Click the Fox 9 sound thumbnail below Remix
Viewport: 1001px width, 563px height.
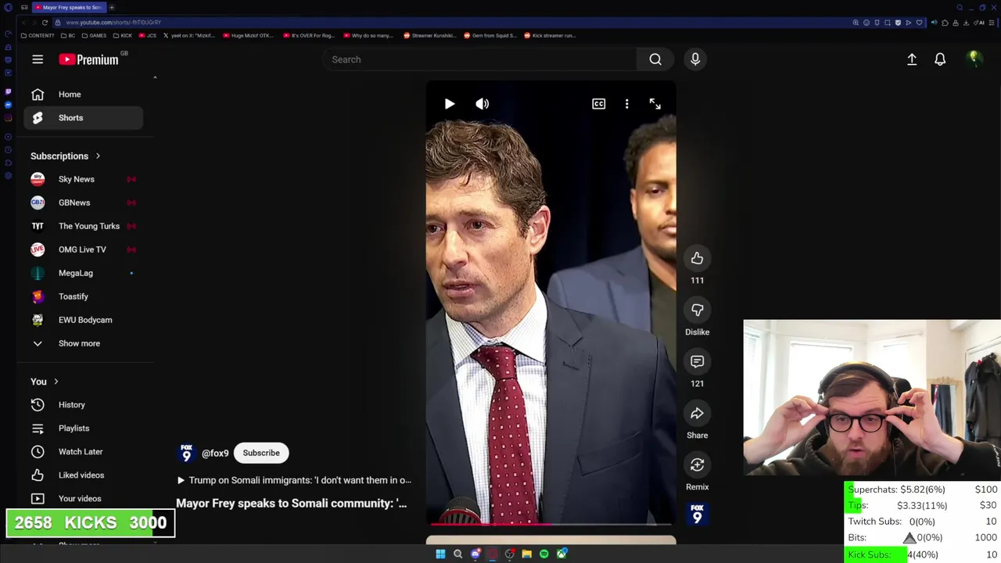coord(697,515)
